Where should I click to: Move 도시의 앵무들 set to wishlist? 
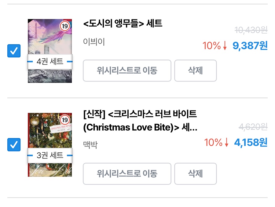pos(127,71)
